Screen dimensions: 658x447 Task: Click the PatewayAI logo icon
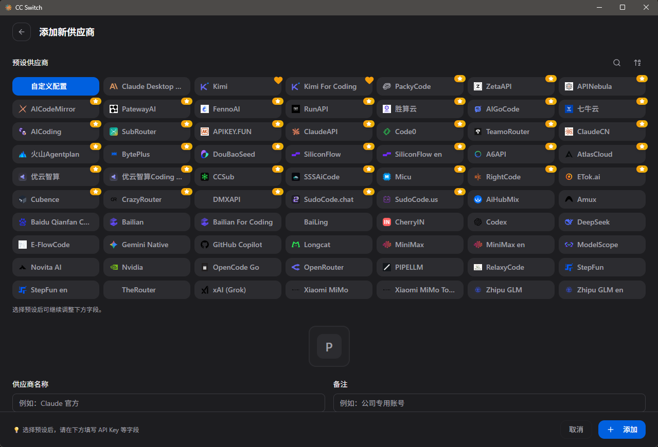114,109
